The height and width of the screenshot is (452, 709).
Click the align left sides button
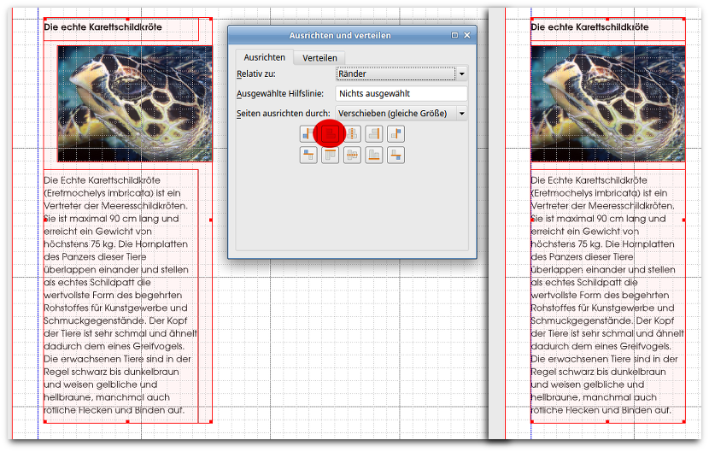point(330,133)
